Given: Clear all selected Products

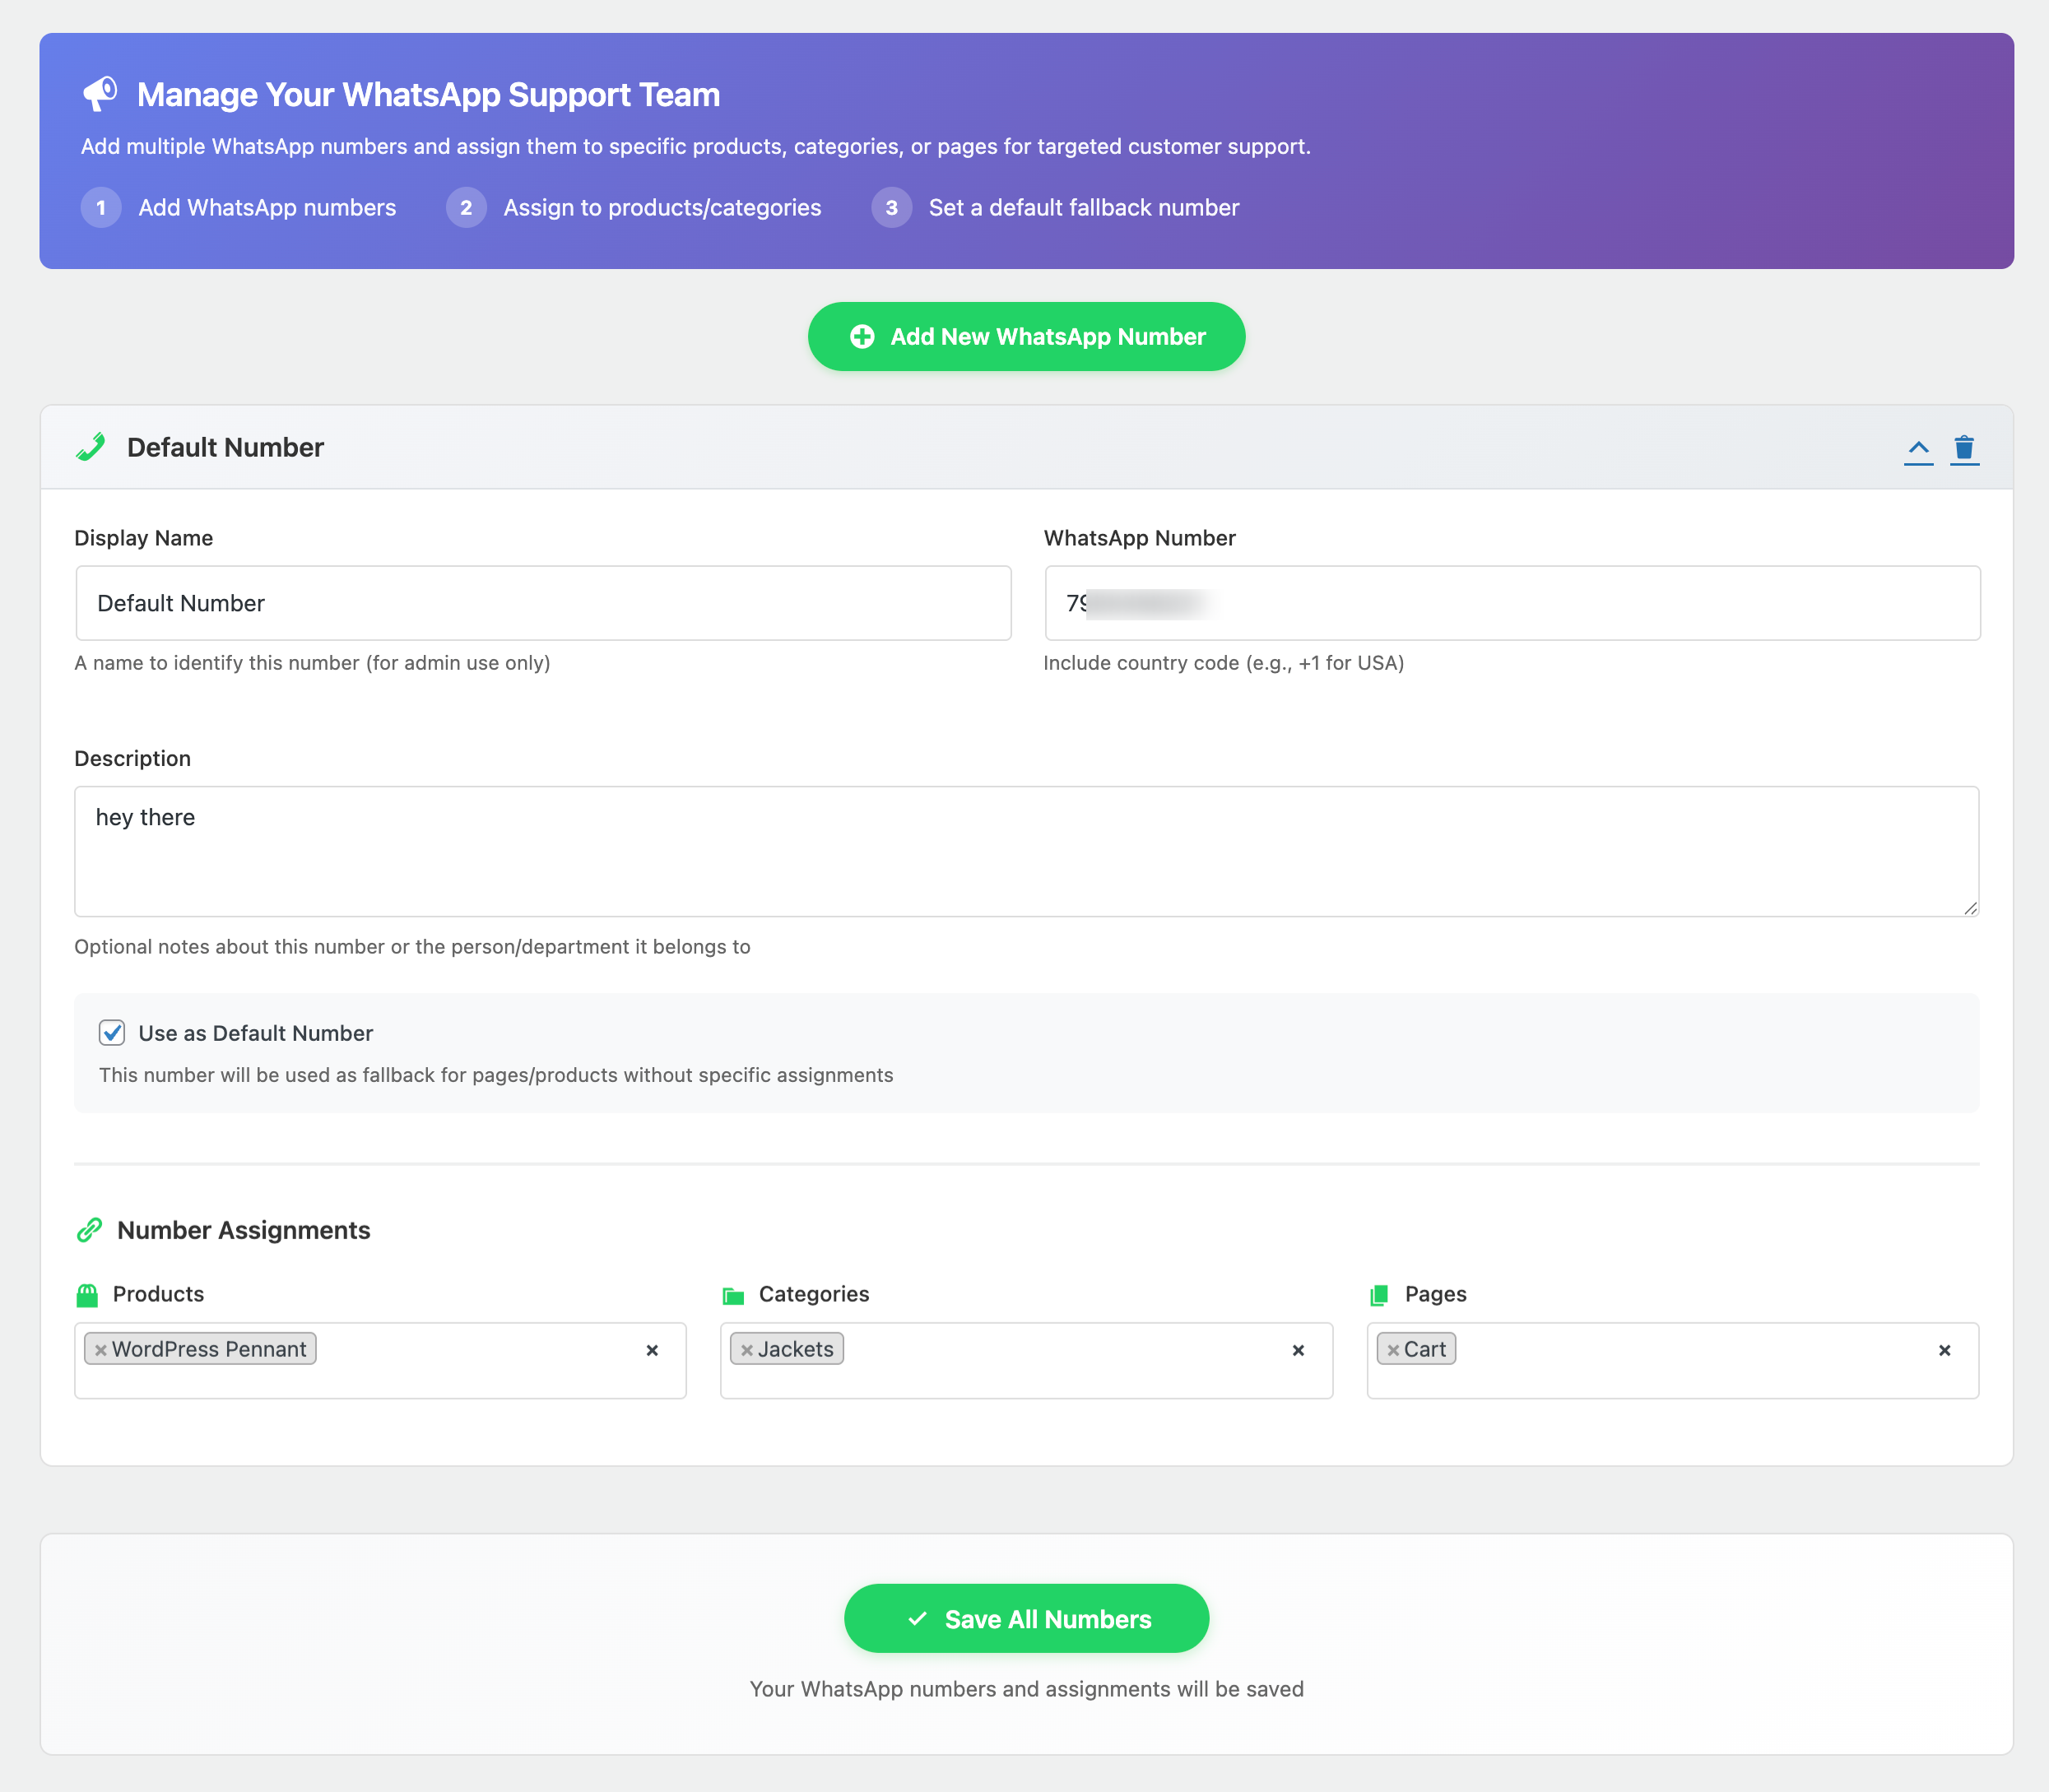Looking at the screenshot, I should pos(652,1350).
